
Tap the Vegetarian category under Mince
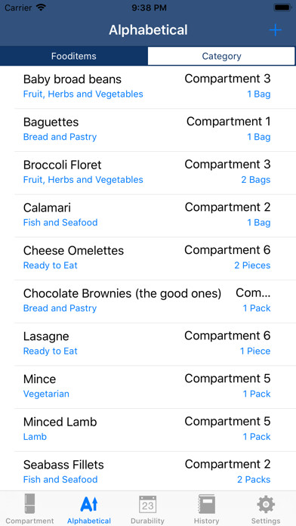point(46,394)
